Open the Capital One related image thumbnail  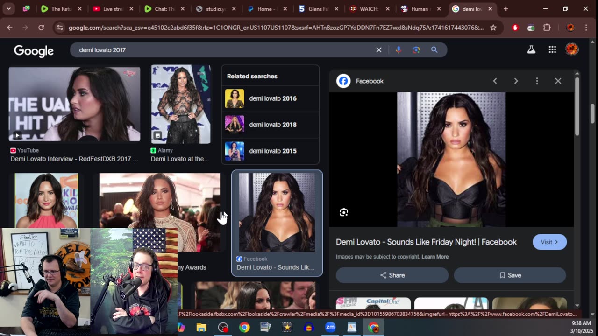(x=373, y=304)
